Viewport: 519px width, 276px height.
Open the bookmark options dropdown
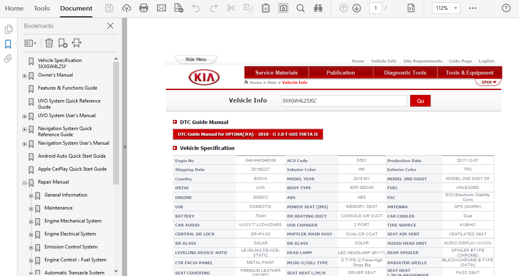pos(30,43)
